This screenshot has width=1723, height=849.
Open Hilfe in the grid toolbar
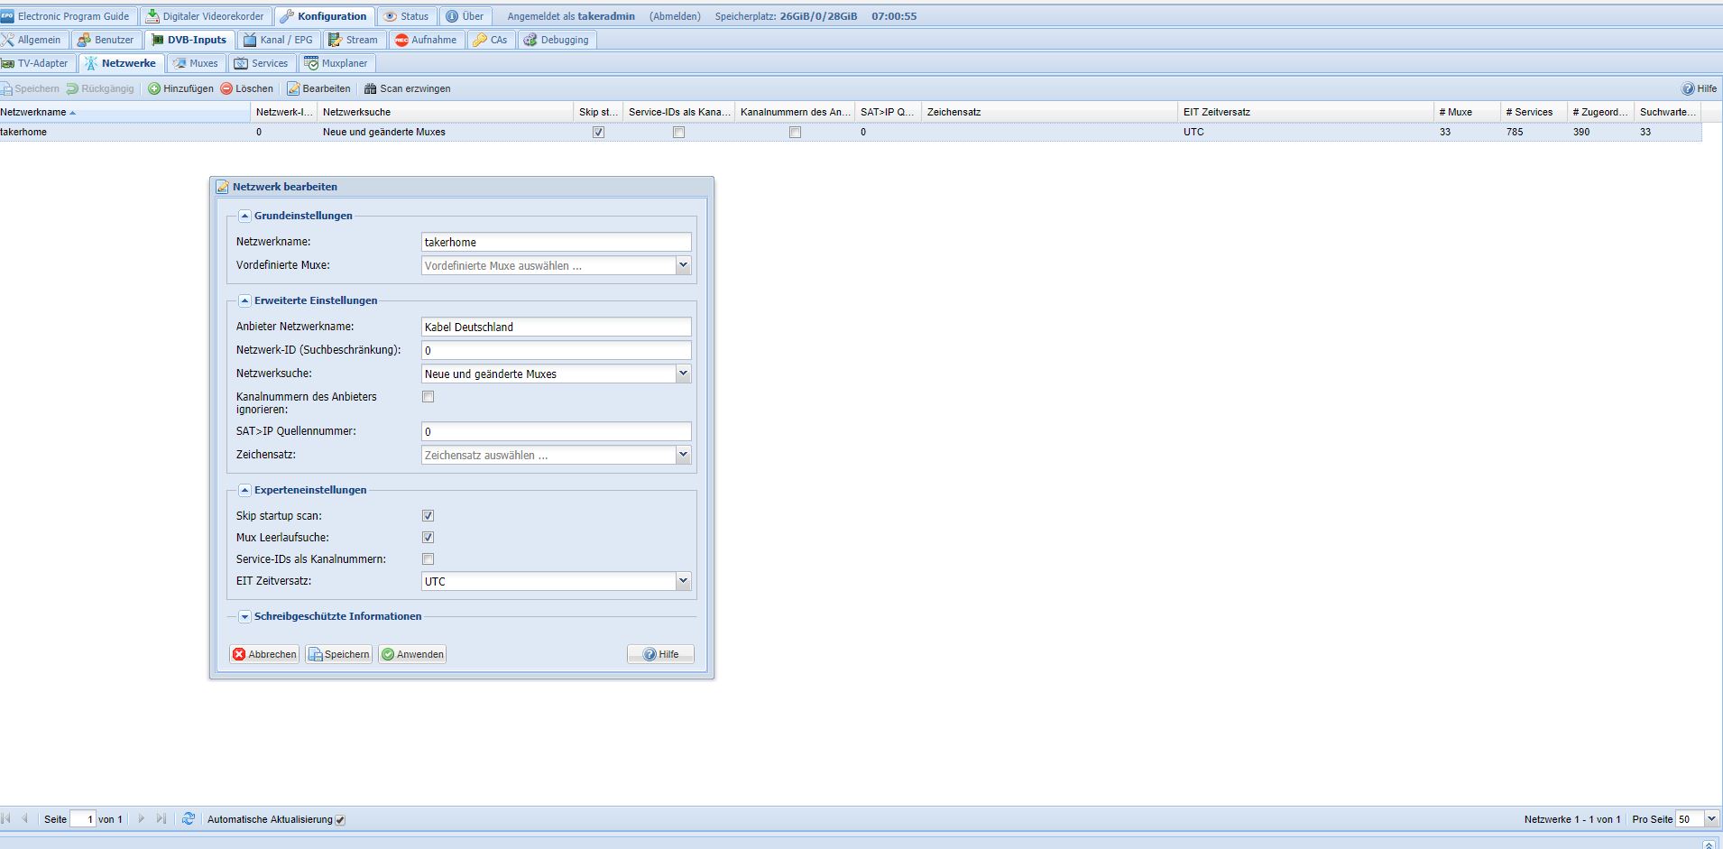click(x=1700, y=88)
